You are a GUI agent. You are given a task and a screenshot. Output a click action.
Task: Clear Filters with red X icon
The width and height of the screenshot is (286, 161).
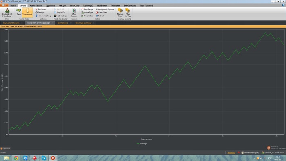click(102, 12)
